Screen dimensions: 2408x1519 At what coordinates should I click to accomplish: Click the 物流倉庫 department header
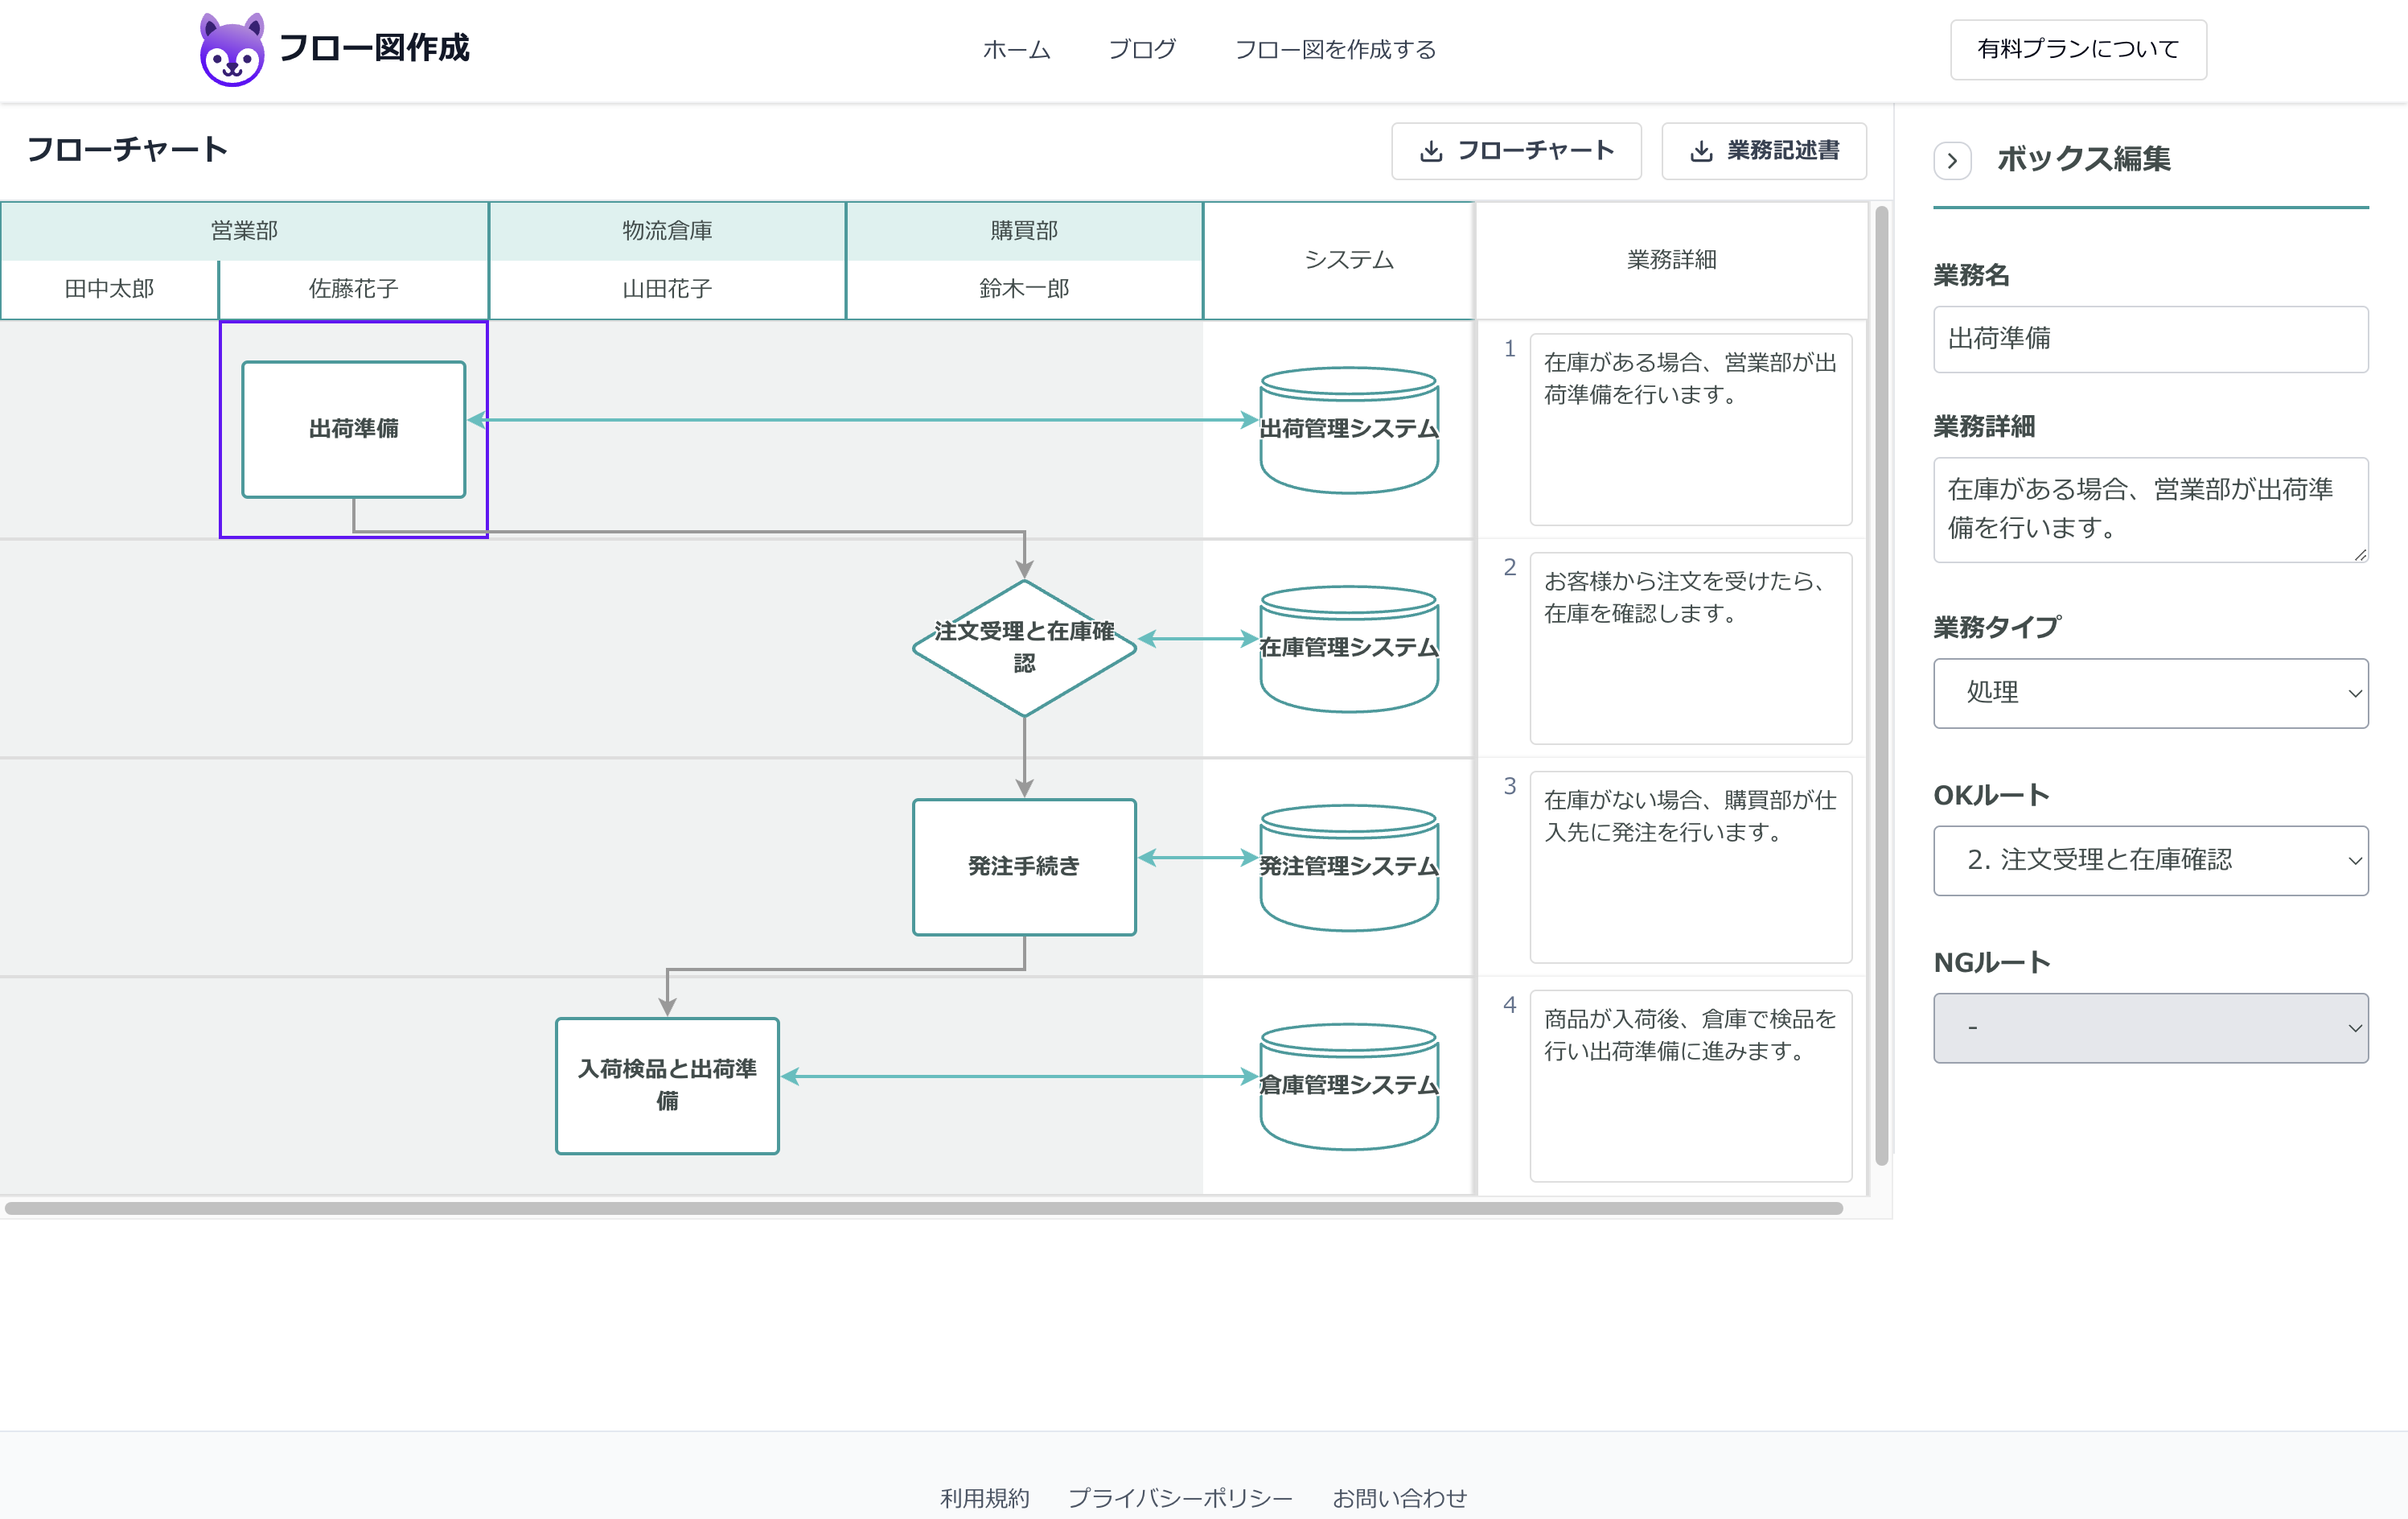point(667,231)
